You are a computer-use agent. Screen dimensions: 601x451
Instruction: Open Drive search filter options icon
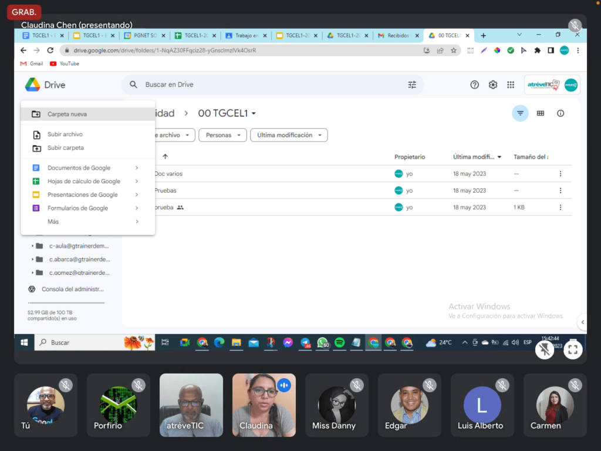pos(412,85)
